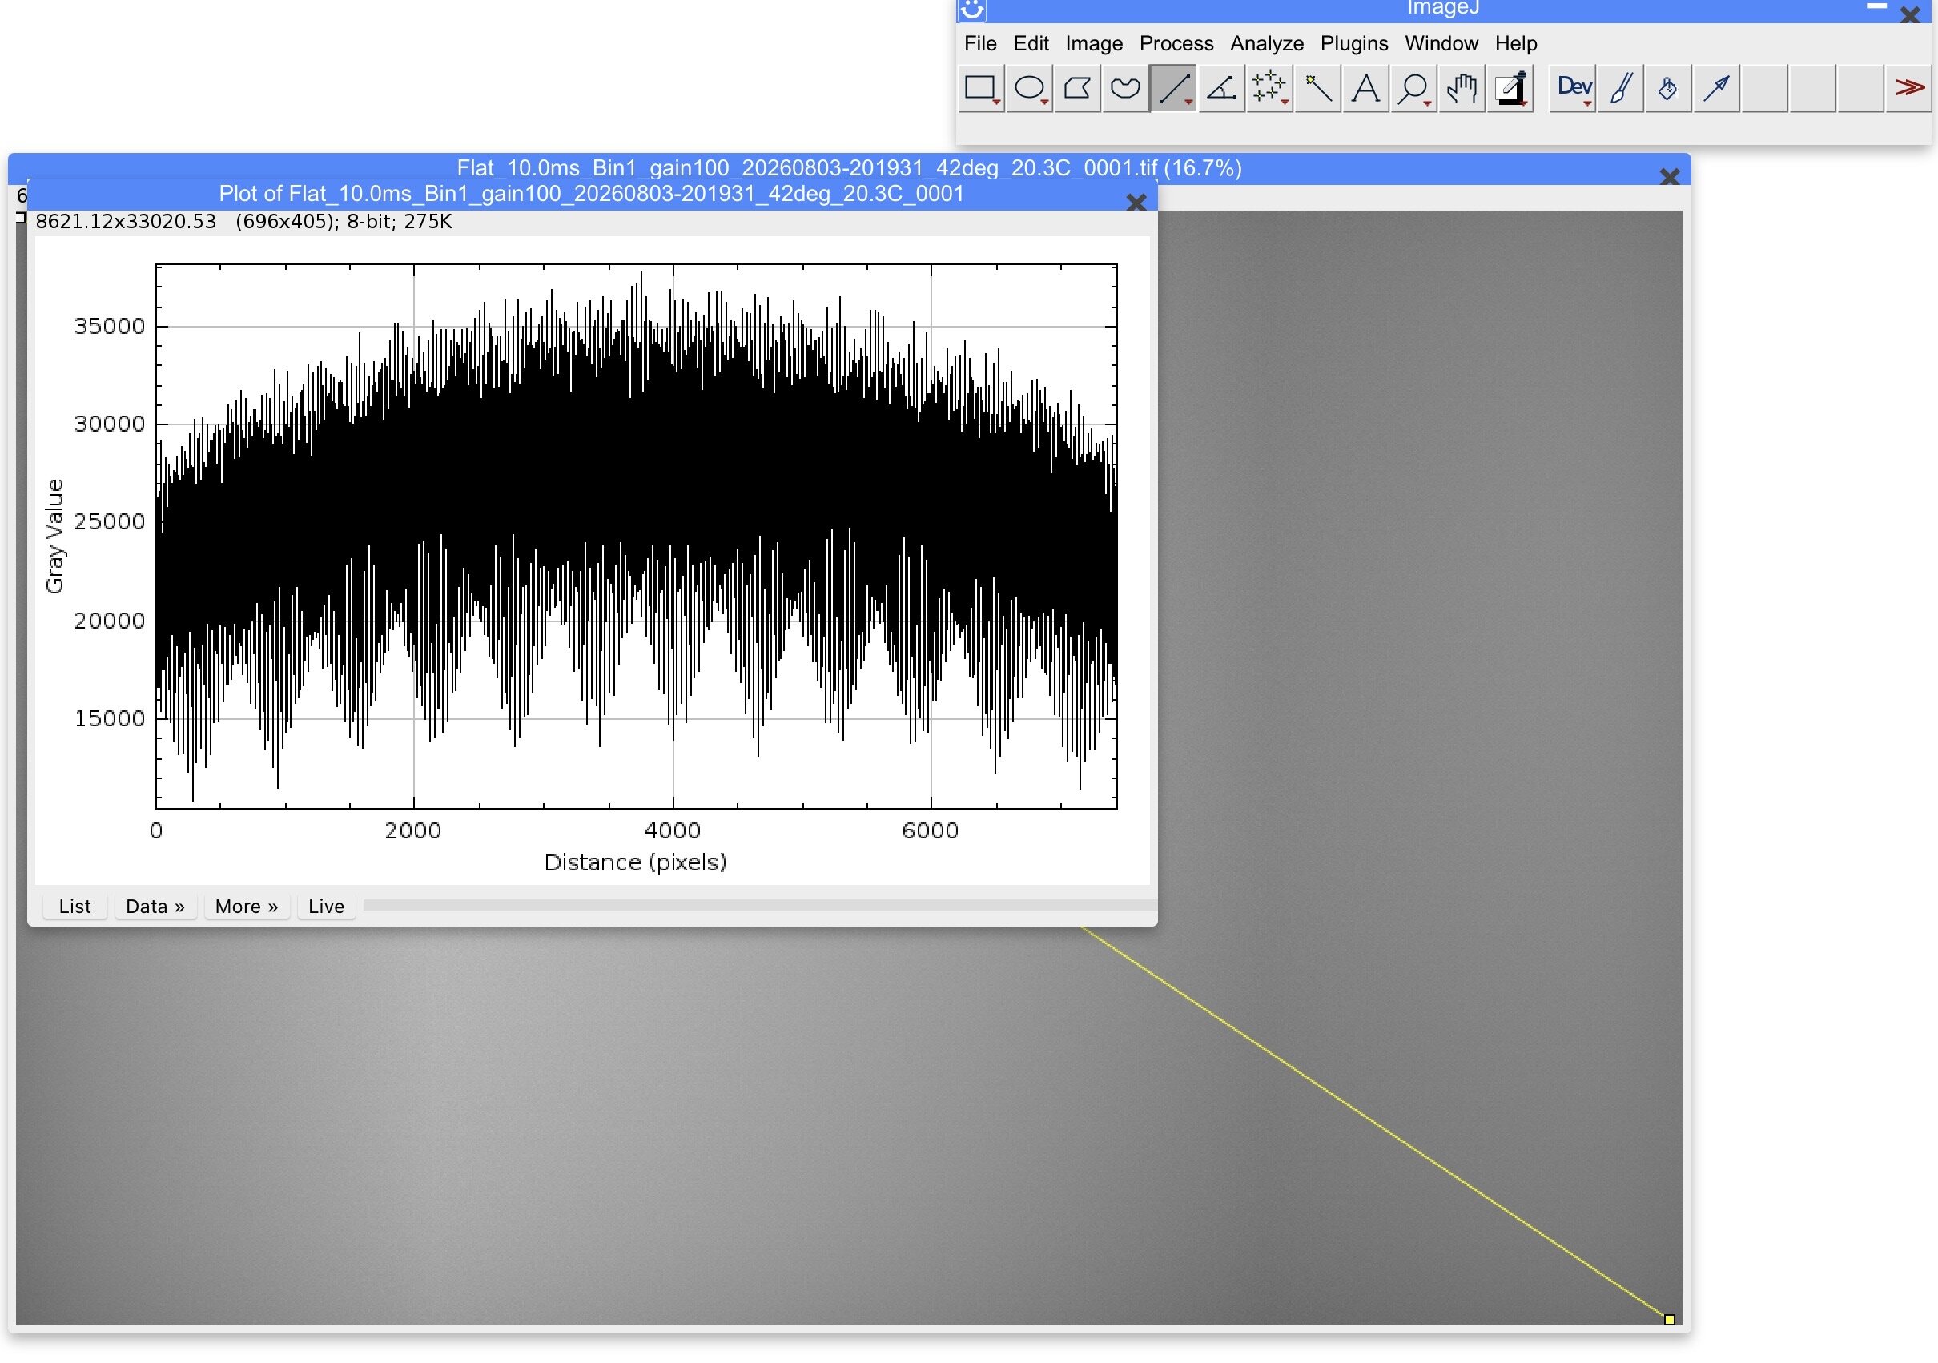Viewport: 1938px width, 1363px height.
Task: Open the Analyze menu
Action: tap(1266, 43)
